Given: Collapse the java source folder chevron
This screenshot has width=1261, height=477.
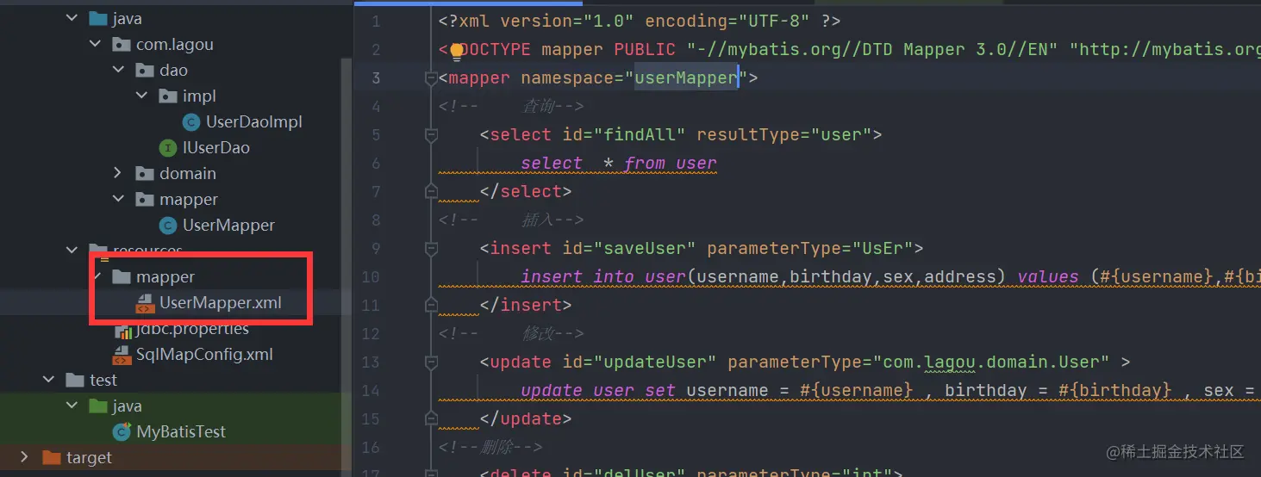Looking at the screenshot, I should [72, 18].
